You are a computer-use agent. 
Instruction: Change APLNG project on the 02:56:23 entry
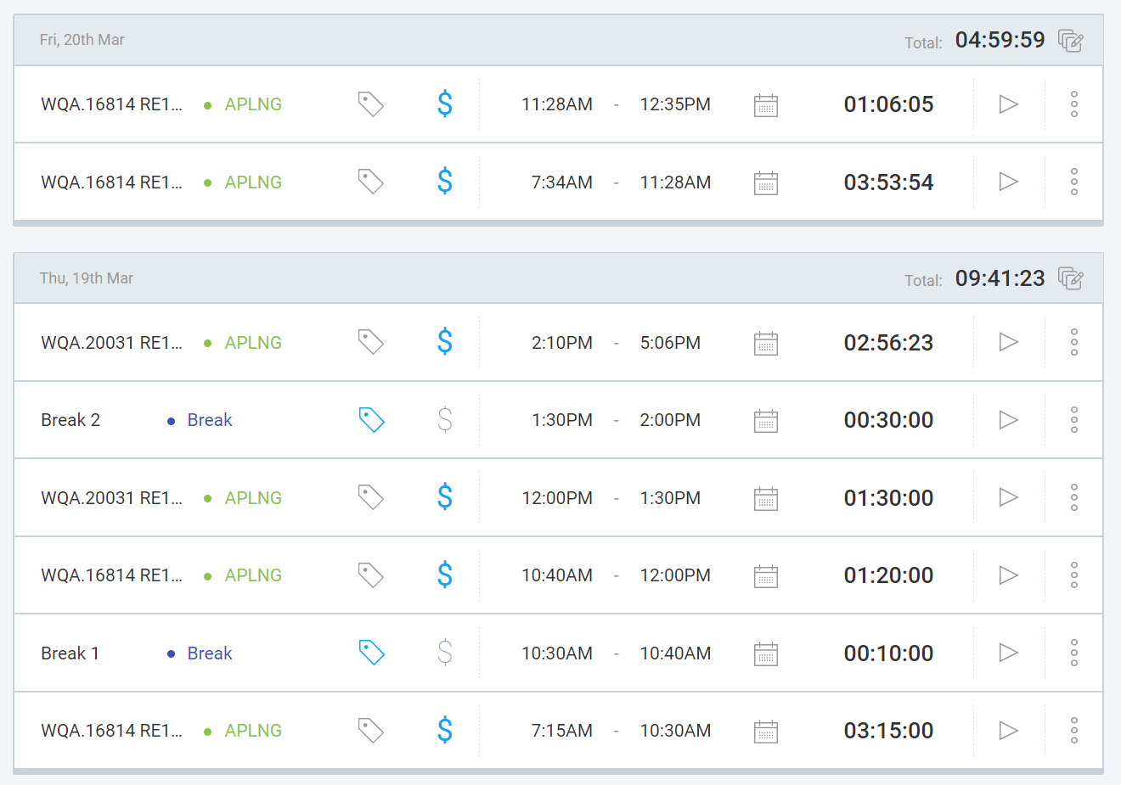[243, 343]
